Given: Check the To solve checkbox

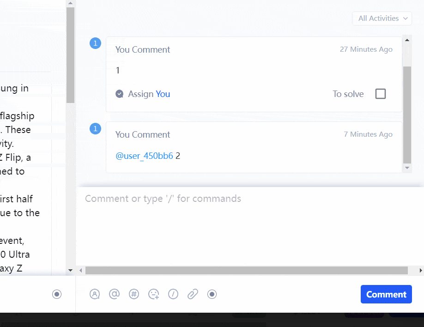Looking at the screenshot, I should tap(380, 94).
